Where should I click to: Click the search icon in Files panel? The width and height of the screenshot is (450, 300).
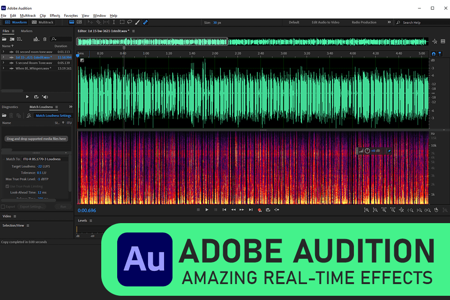53,39
